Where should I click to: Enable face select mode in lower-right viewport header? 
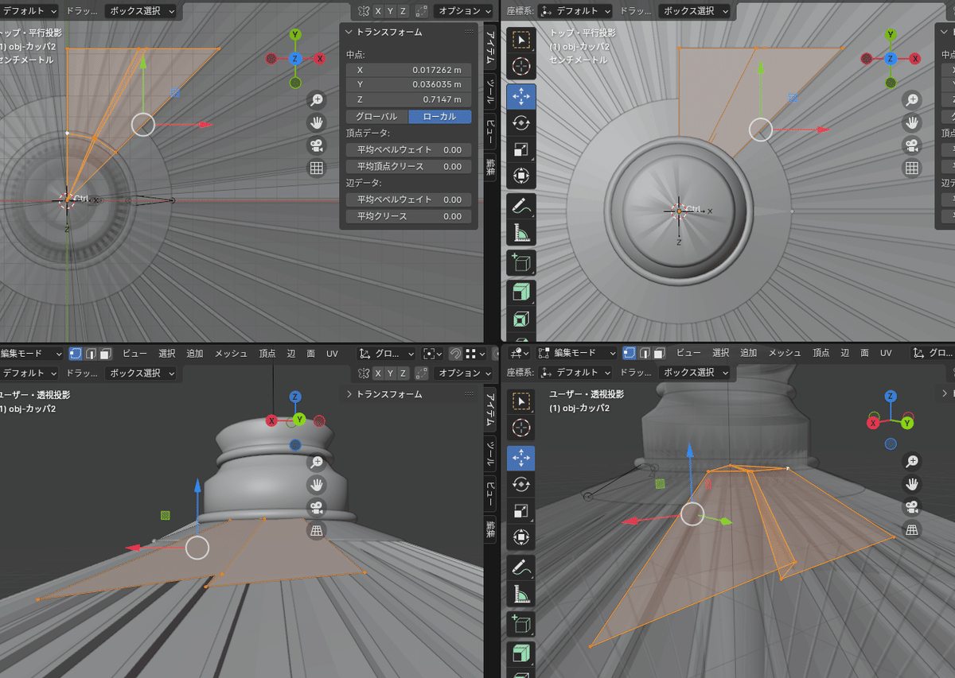[x=660, y=353]
